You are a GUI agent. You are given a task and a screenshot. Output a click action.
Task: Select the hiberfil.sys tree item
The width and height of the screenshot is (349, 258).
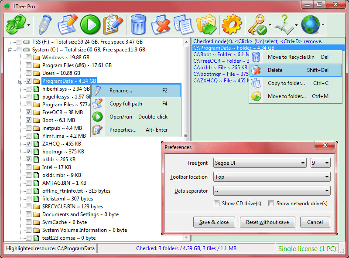(66, 89)
